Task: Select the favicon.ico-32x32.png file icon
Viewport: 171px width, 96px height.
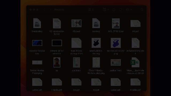Action: click(116, 43)
